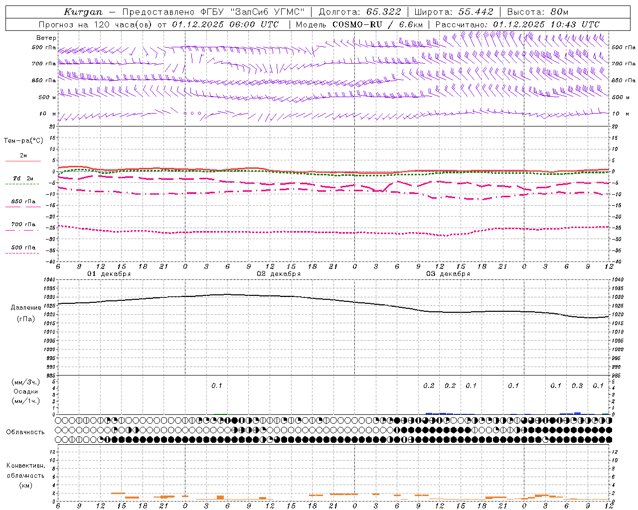Click the pink dotted line sample under legend "500 гПа"
Image resolution: width=638 pixels, height=510 pixels.
[22, 253]
